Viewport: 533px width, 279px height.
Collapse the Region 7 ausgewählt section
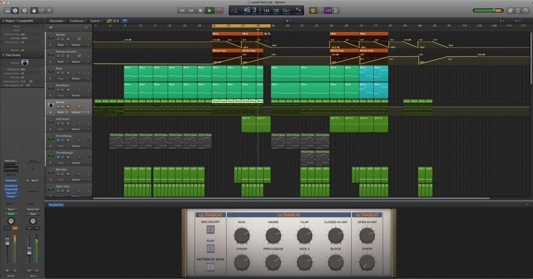[4, 20]
